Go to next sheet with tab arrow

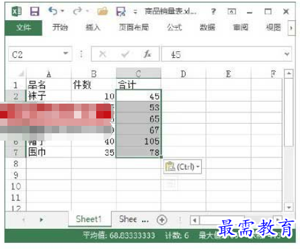click(x=41, y=219)
